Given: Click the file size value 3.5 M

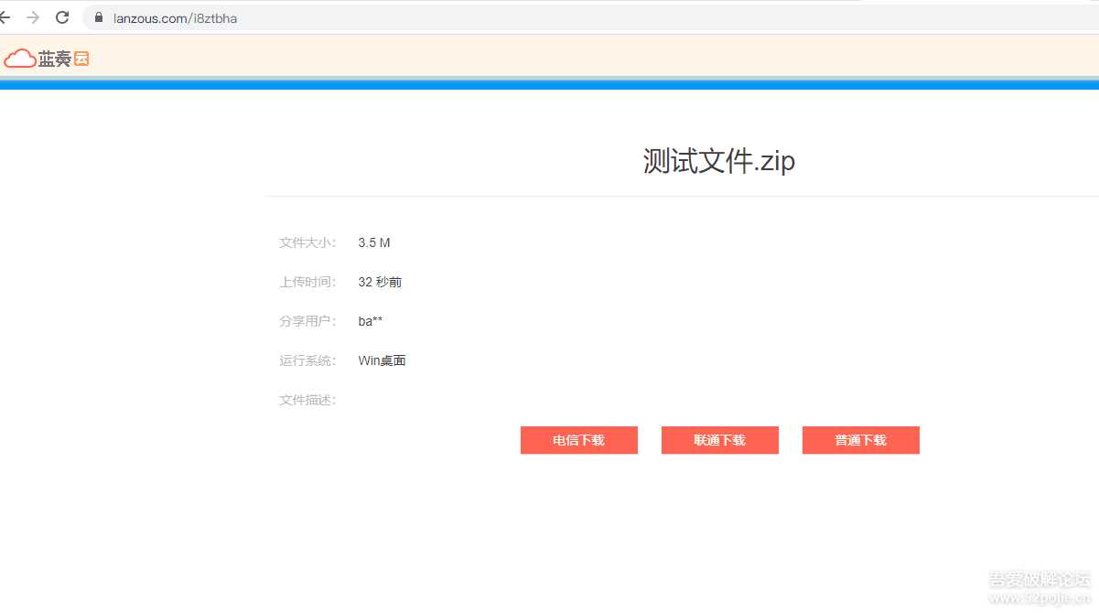Looking at the screenshot, I should tap(374, 242).
